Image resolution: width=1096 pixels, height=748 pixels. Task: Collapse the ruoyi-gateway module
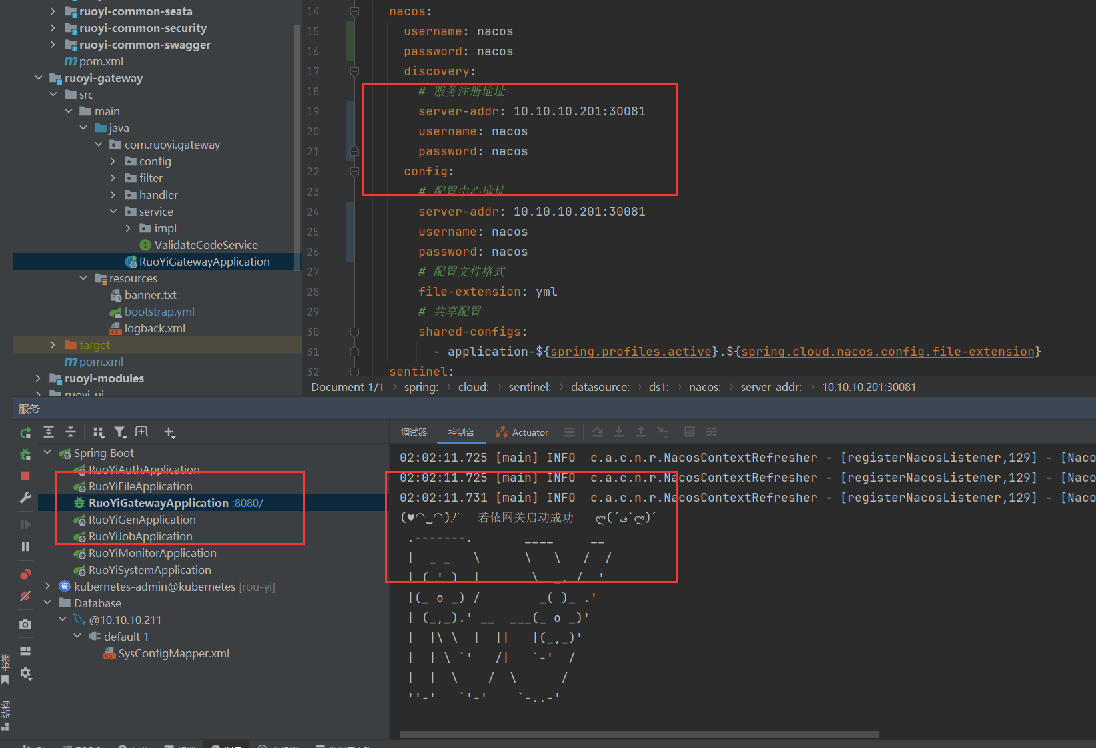click(38, 78)
